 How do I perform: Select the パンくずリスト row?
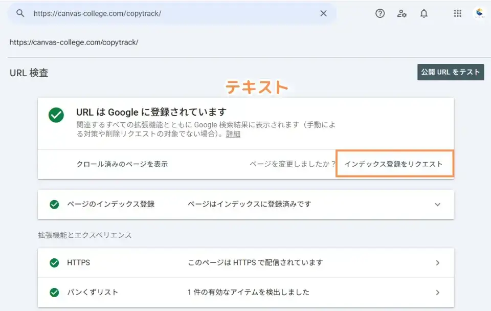(x=245, y=293)
